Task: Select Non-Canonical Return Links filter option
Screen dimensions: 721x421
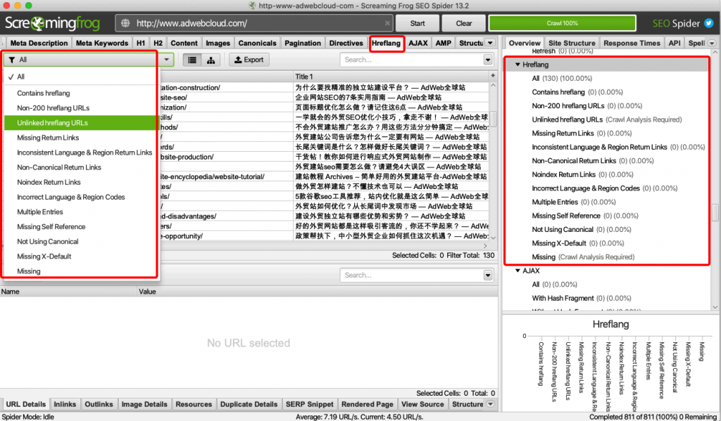Action: click(80, 167)
